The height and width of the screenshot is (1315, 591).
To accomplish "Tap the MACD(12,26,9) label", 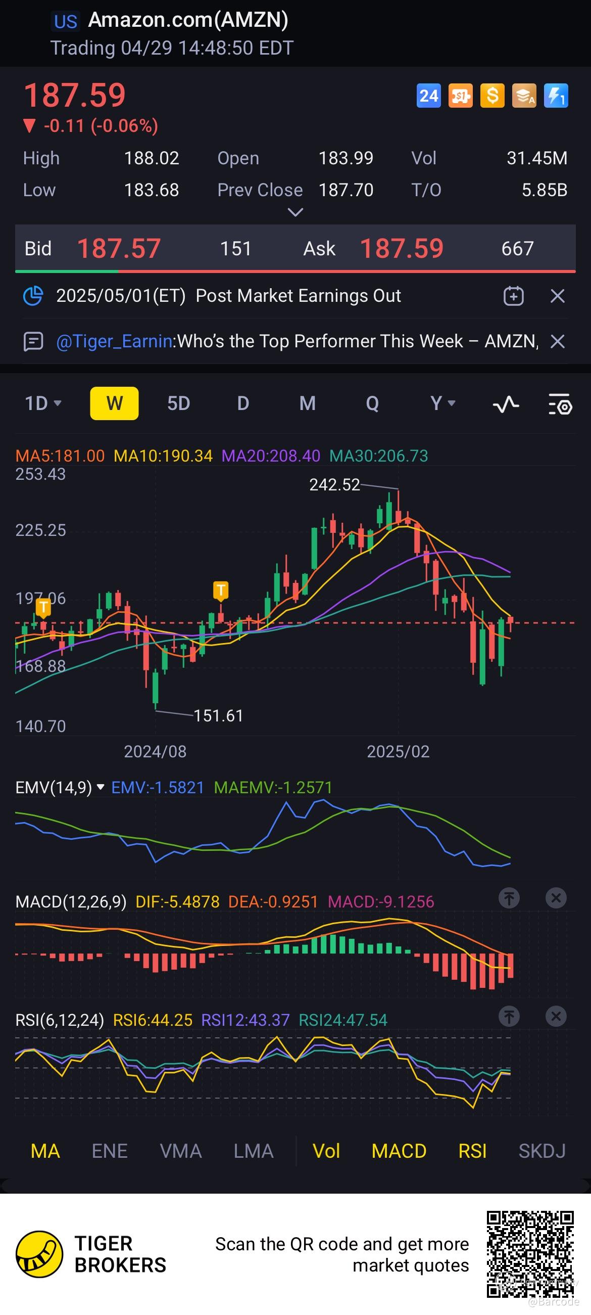I will coord(71,901).
